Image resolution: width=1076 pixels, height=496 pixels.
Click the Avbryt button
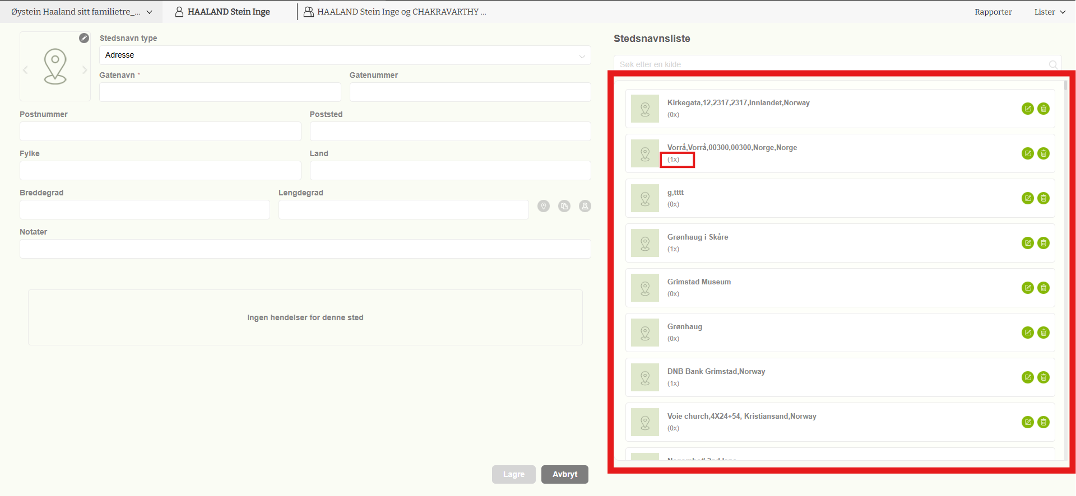(x=564, y=474)
